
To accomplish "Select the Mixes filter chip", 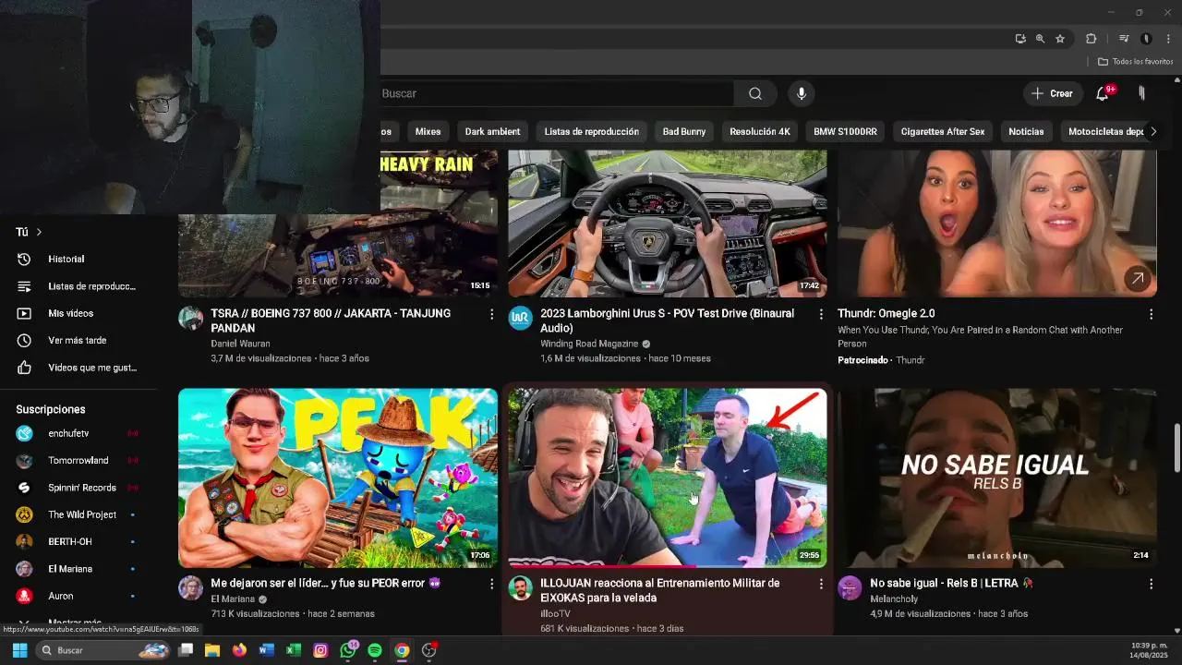I will click(428, 131).
